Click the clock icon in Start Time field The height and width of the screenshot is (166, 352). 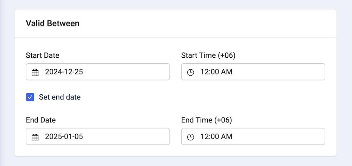click(190, 72)
